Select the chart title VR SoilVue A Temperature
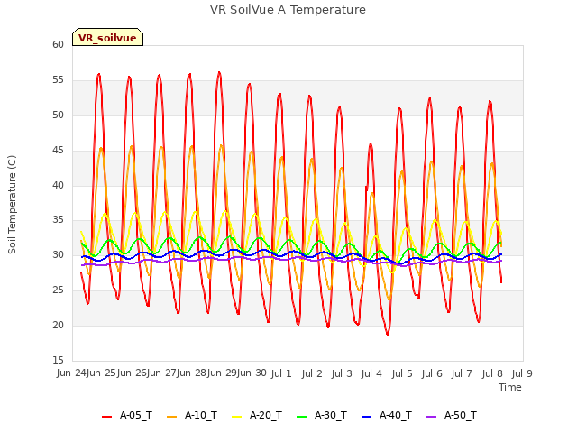 288,10
